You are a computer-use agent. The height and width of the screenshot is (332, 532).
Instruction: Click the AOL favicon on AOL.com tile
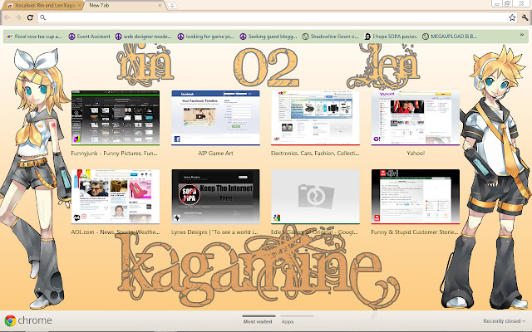tap(77, 217)
